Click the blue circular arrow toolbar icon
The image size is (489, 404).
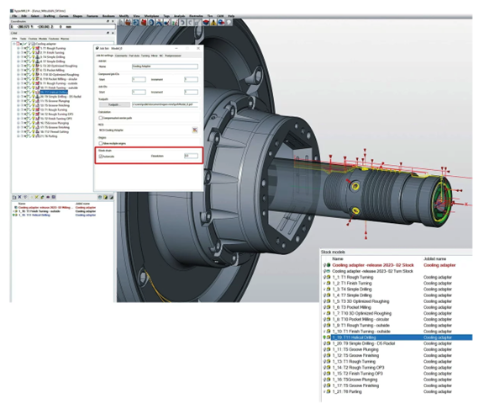(151, 23)
